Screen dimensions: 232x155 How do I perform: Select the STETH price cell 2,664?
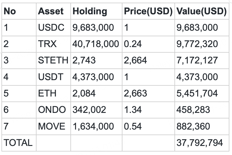click(x=135, y=61)
